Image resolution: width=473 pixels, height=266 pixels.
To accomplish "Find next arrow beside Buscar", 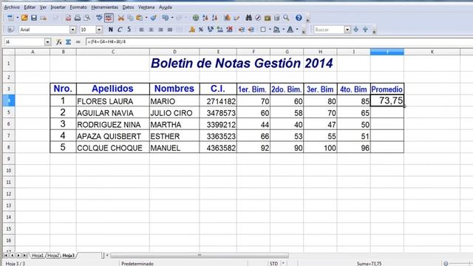I will (356, 30).
